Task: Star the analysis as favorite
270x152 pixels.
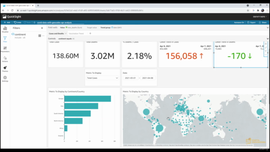Action: 35,22
